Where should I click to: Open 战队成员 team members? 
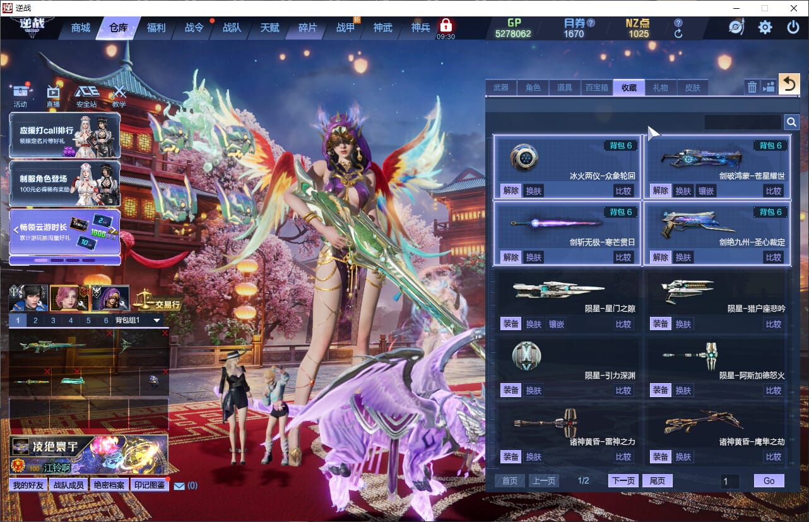tap(69, 485)
